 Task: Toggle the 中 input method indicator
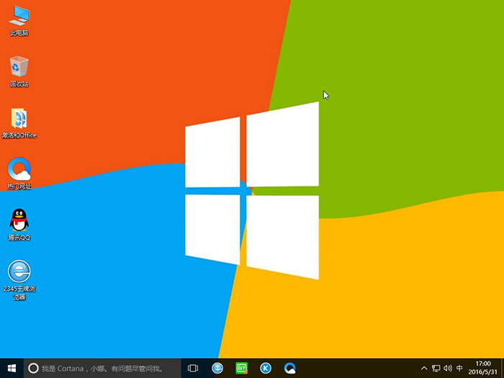pyautogui.click(x=459, y=368)
